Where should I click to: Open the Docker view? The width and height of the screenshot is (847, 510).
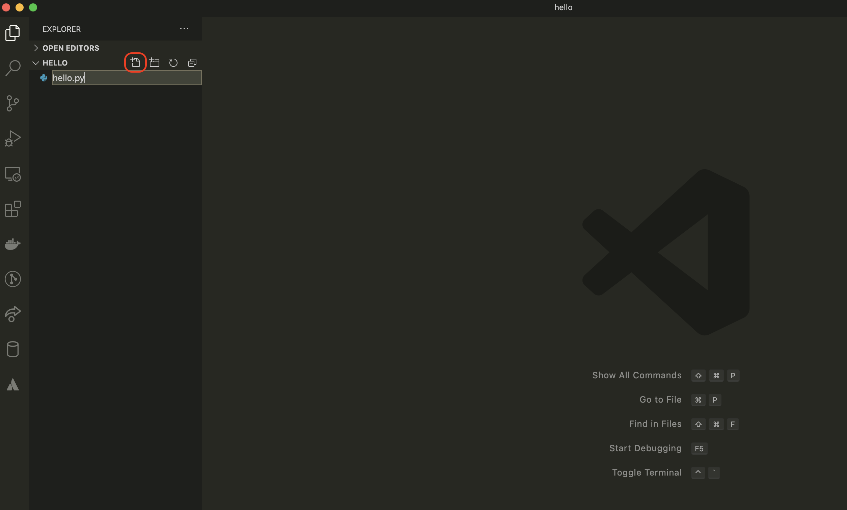click(x=13, y=244)
